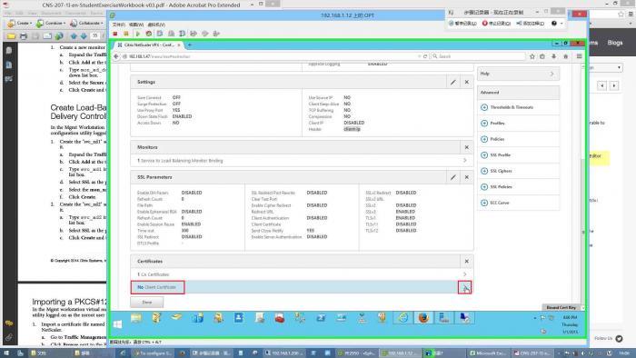This screenshot has height=358, width=636.
Task: Click Acrobat open folder icon
Action: [11, 36]
